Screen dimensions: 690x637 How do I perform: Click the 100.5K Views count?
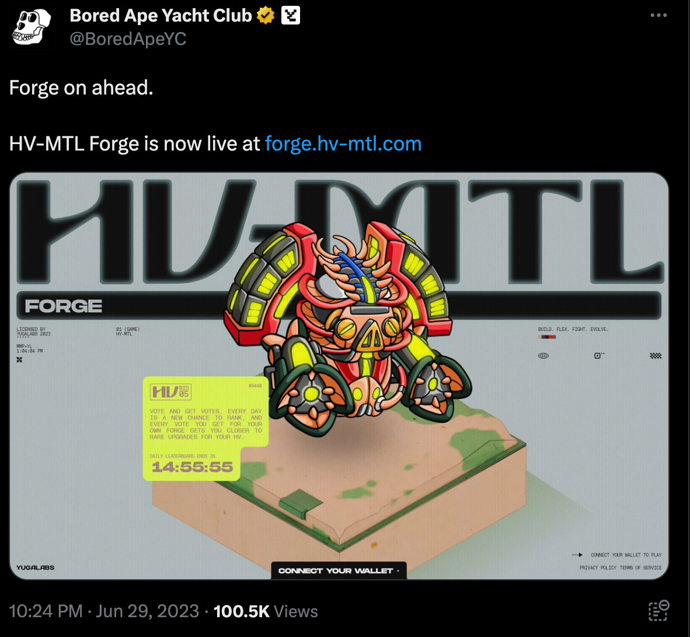pos(266,611)
